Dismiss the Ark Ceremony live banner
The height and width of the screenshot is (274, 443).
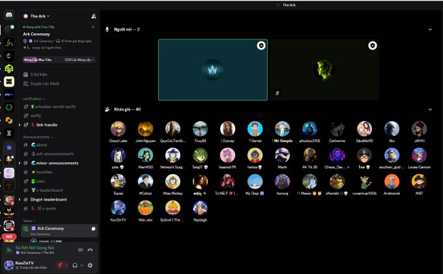click(93, 27)
